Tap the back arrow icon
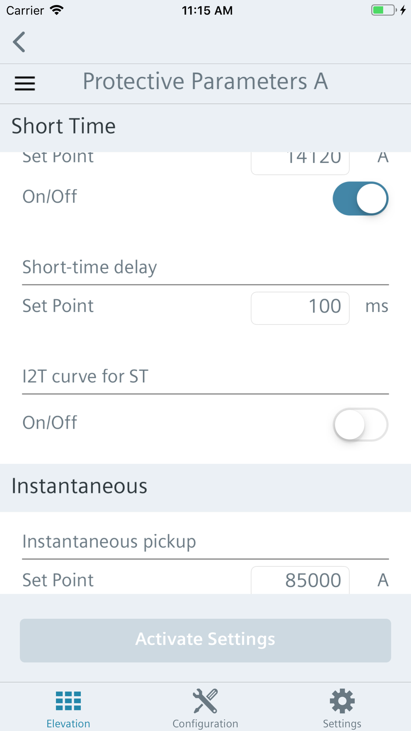 click(19, 42)
